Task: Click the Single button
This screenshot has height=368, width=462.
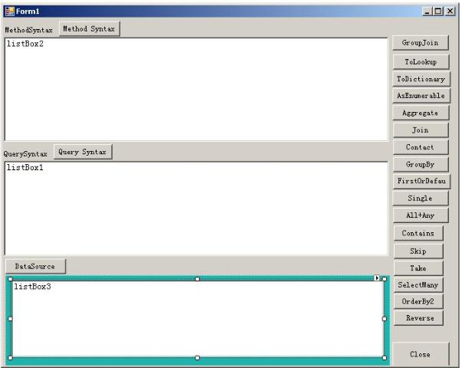Action: pos(421,198)
